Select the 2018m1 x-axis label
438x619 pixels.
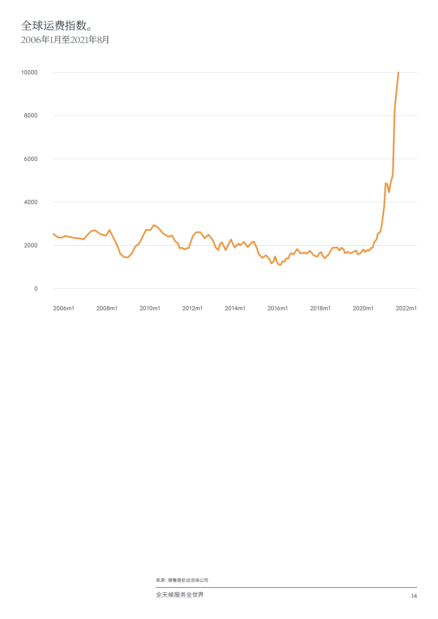(320, 308)
